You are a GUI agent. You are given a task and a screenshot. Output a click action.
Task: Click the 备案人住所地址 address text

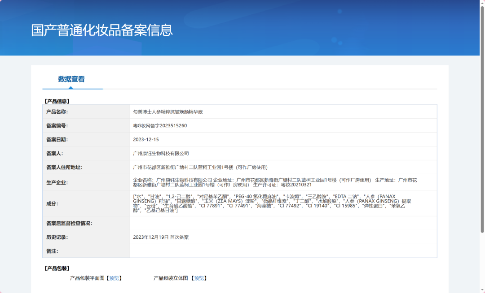pyautogui.click(x=200, y=167)
